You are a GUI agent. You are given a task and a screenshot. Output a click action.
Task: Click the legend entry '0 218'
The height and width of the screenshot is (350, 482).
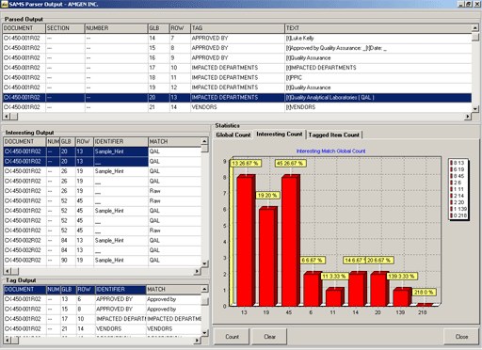tap(458, 215)
